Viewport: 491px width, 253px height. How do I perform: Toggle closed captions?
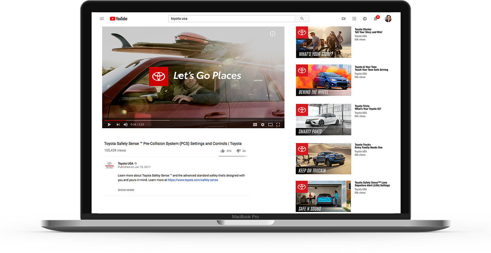coord(255,124)
